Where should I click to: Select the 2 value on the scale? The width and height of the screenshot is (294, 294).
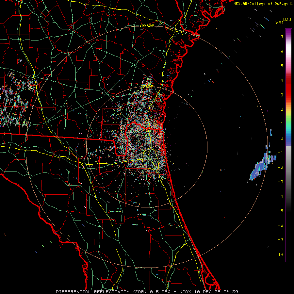coord(282,109)
